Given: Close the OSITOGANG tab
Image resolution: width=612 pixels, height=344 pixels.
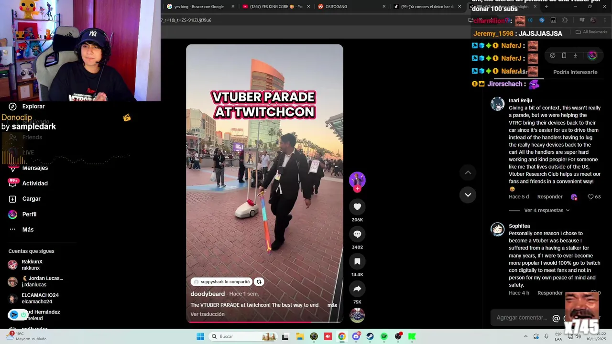Looking at the screenshot, I should tap(384, 7).
